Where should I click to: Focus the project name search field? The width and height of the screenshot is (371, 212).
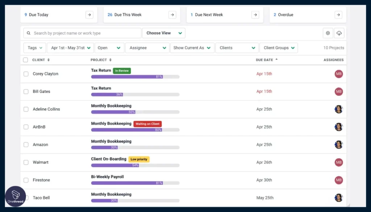(82, 33)
